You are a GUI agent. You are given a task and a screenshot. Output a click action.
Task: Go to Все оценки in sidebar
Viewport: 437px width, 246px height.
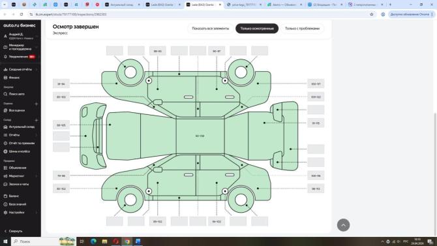tap(16, 110)
